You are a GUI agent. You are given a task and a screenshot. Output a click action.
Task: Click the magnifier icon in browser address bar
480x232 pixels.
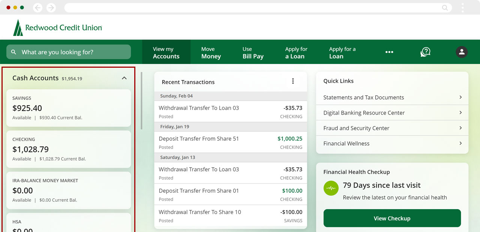(x=445, y=8)
